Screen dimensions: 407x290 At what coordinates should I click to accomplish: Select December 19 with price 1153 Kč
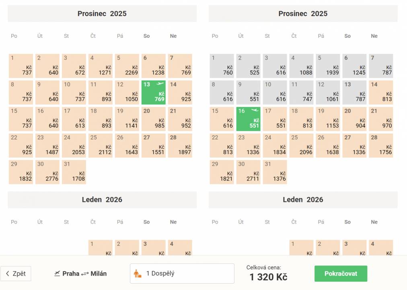(x=328, y=119)
